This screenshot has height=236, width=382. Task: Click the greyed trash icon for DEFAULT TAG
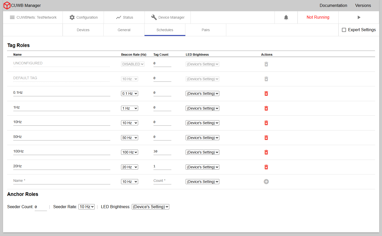coord(266,79)
